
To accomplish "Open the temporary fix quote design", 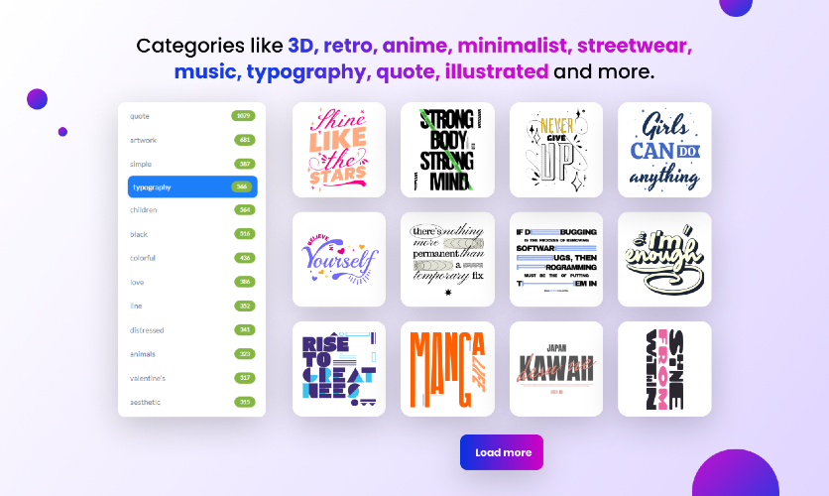I will coord(447,259).
